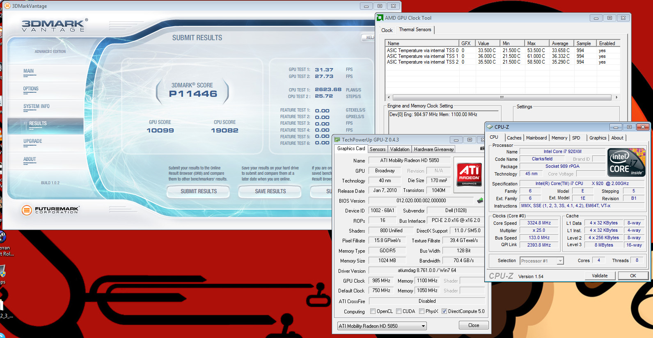
Task: Open the Memory tab in CPU-Z
Action: point(559,138)
